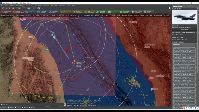This screenshot has height=112, width=199.
Task: Open the Map Settings menu
Action: click(20, 6)
